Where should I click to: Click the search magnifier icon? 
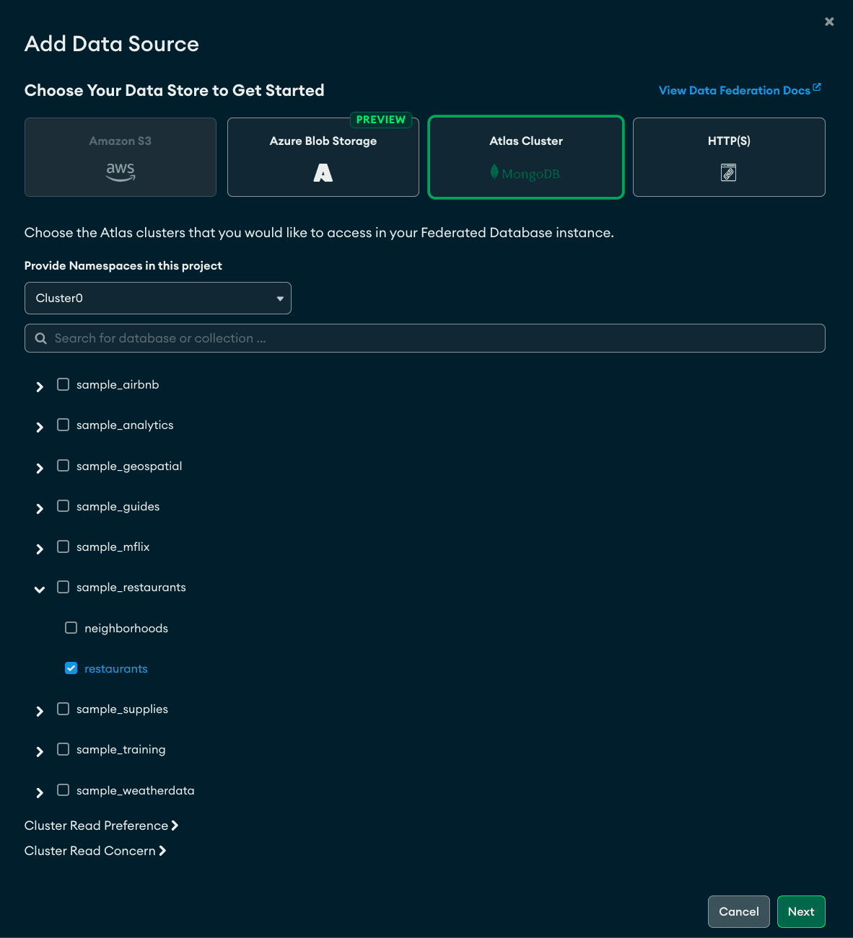coord(41,338)
